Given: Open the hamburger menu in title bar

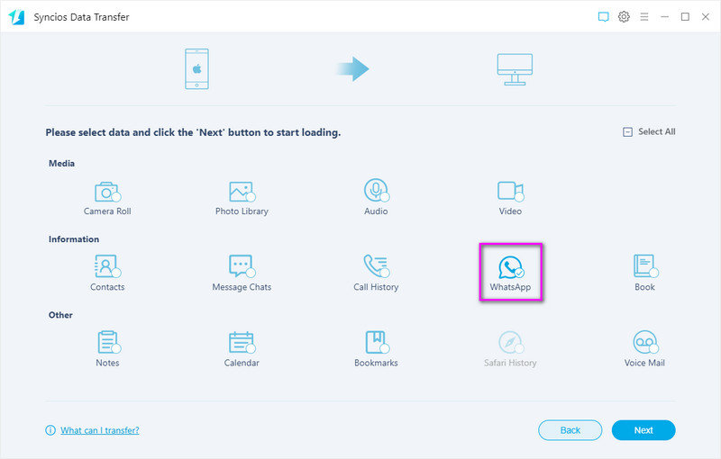Looking at the screenshot, I should pyautogui.click(x=644, y=17).
